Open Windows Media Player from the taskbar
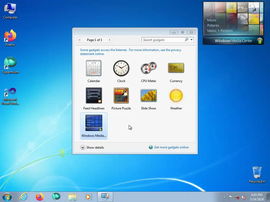The width and height of the screenshot is (270, 202). click(89, 197)
